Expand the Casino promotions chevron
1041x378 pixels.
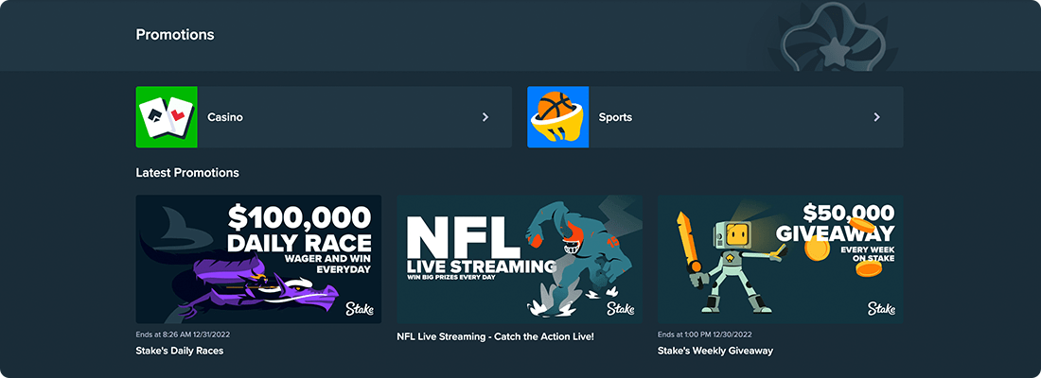coord(485,117)
